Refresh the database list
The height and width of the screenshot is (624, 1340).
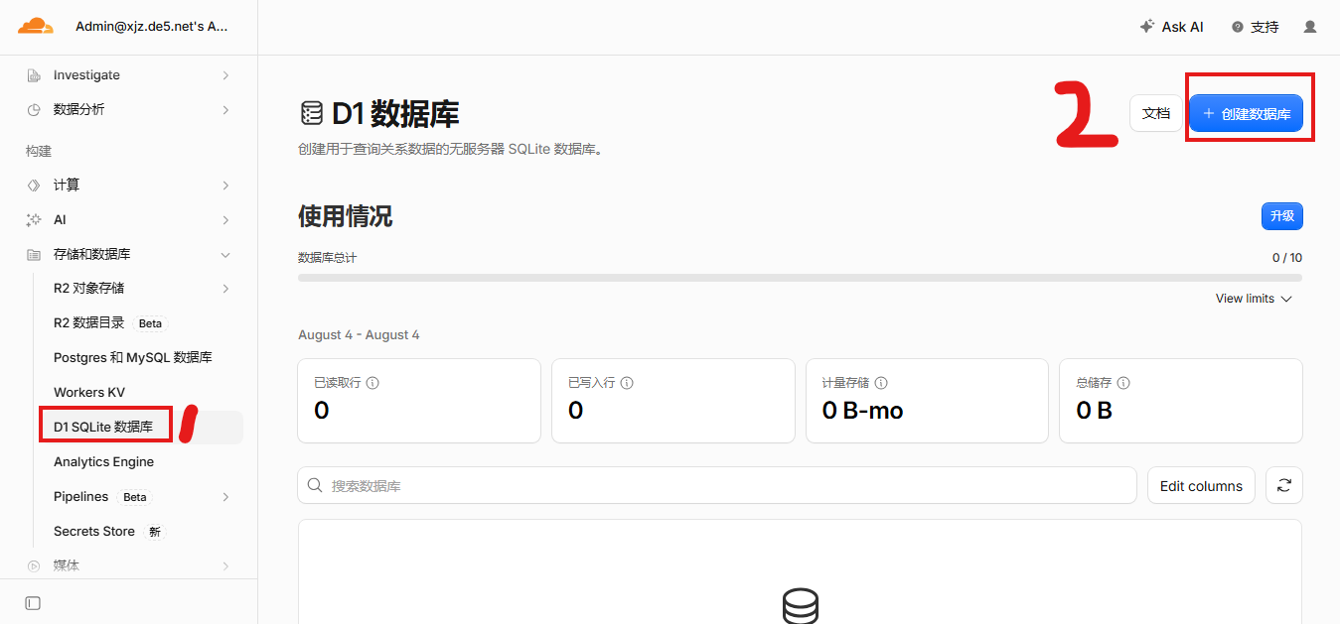(x=1284, y=485)
